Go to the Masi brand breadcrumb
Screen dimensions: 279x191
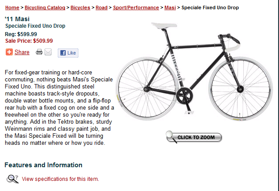170,7
